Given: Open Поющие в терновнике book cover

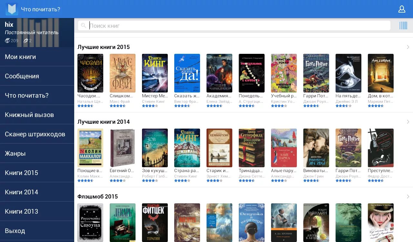Looking at the screenshot, I should [90, 148].
